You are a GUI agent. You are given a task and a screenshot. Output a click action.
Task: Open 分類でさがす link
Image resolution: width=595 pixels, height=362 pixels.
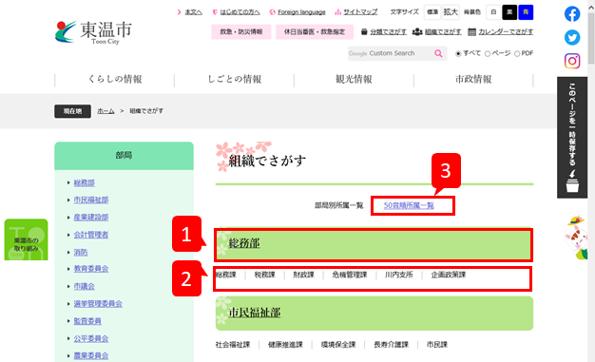[x=388, y=32]
